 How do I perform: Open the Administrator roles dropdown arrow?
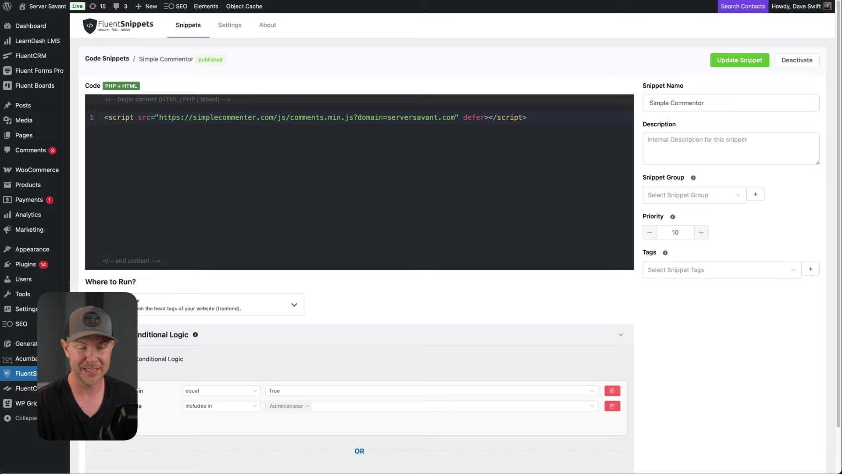click(592, 406)
